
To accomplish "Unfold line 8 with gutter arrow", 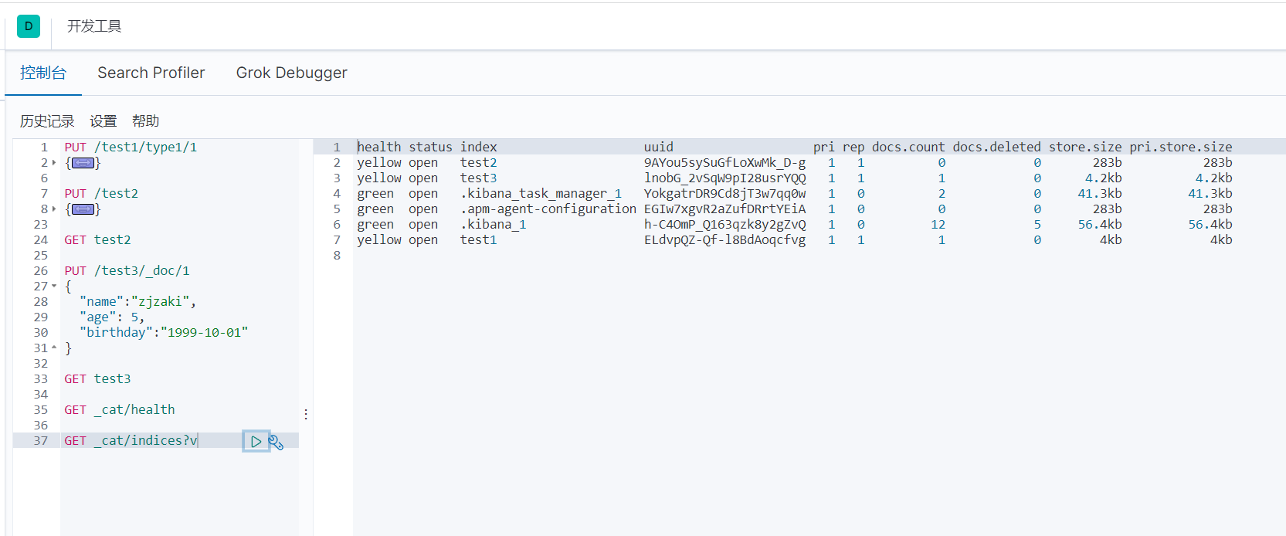I will pyautogui.click(x=53, y=209).
